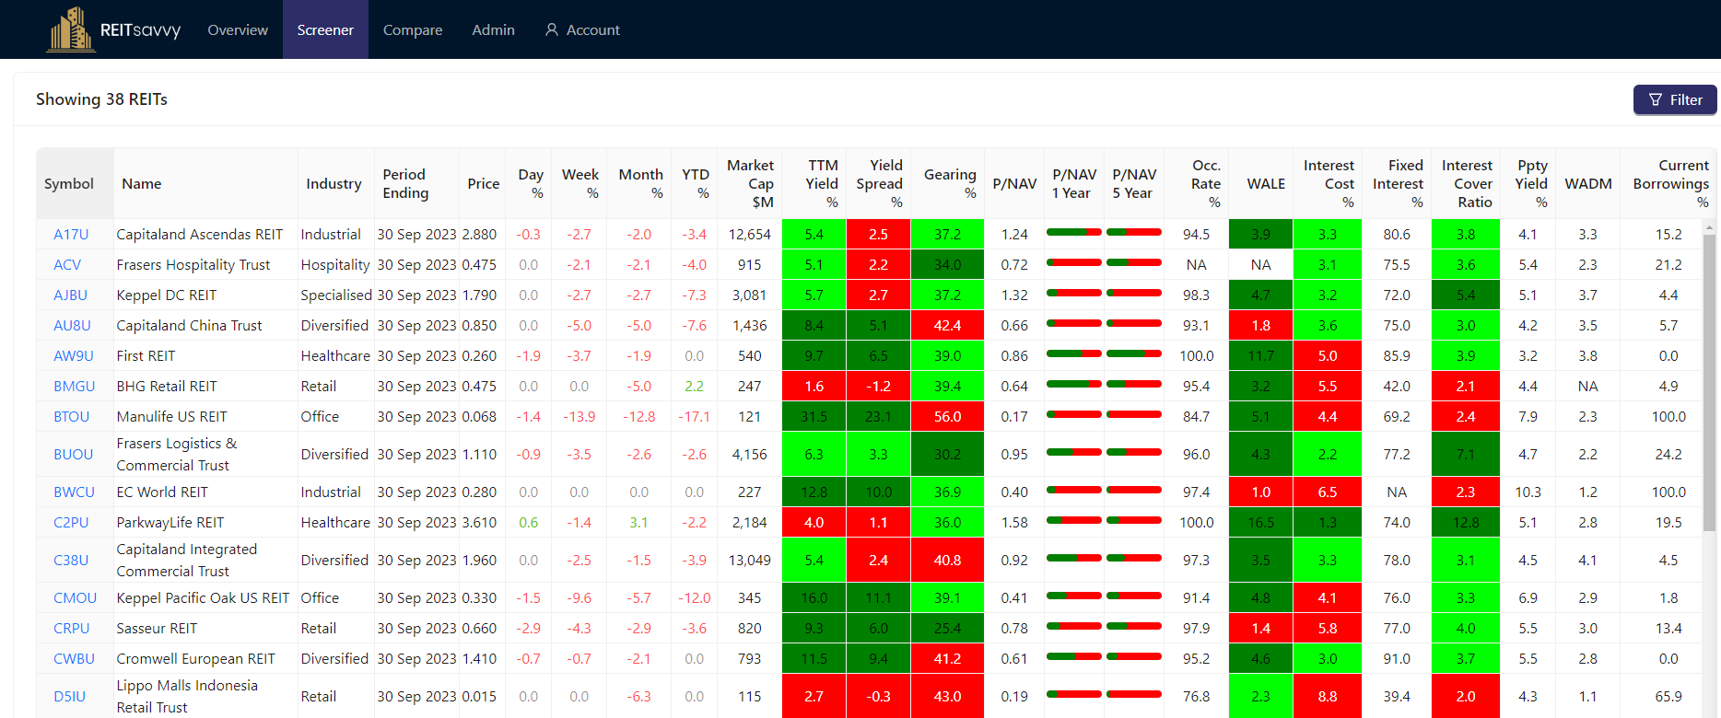Click the funnel icon on Filter button
Image resolution: width=1721 pixels, height=718 pixels.
(1656, 99)
